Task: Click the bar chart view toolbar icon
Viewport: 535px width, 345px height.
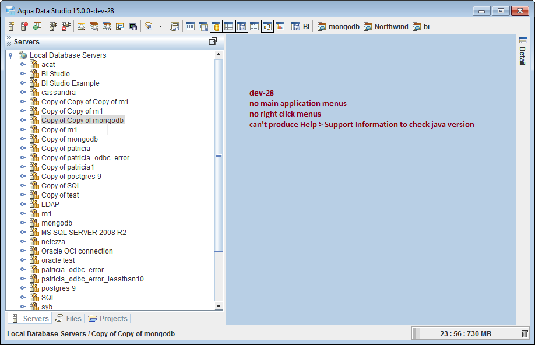Action: click(x=280, y=26)
